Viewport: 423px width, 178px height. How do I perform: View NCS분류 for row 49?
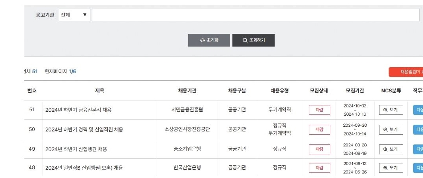(x=391, y=149)
